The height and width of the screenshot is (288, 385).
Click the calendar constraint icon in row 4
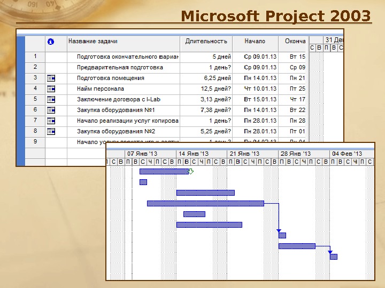[51, 89]
